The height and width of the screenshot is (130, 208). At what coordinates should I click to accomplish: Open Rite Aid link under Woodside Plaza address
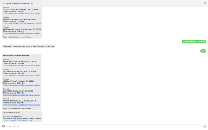click(22, 14)
